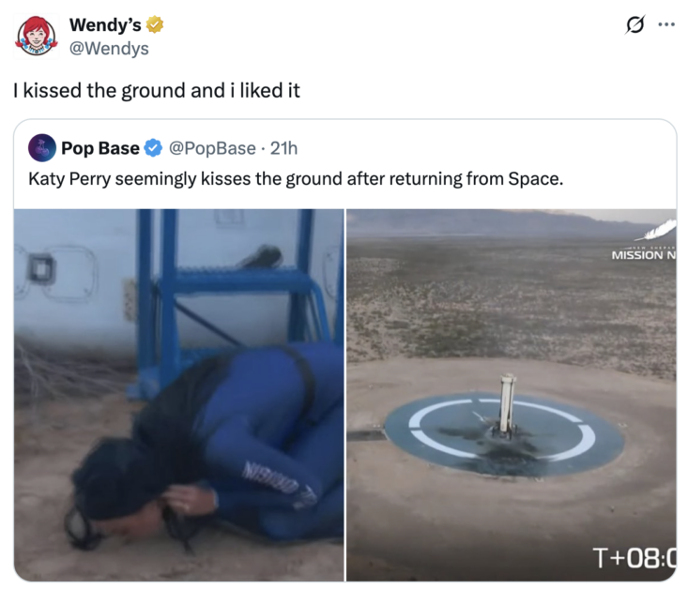This screenshot has width=688, height=589.
Task: Open the Wendy's display name link
Action: [105, 25]
